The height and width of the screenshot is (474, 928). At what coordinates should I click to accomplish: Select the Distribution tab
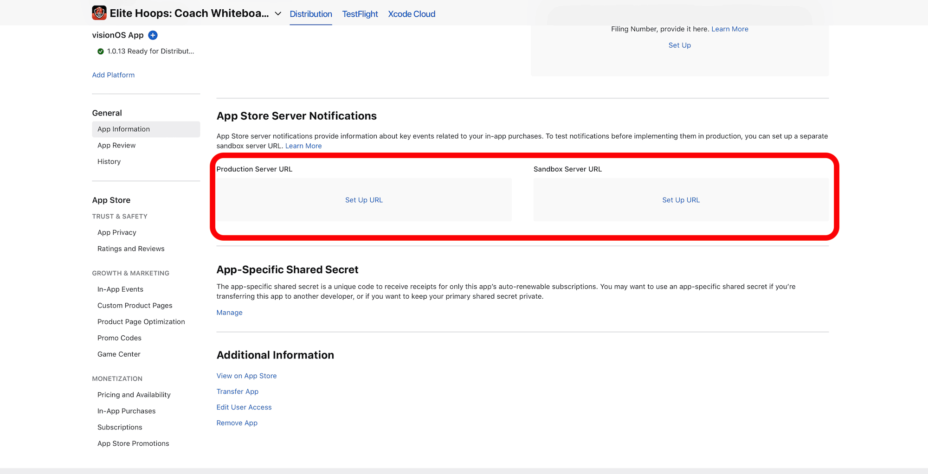tap(310, 14)
